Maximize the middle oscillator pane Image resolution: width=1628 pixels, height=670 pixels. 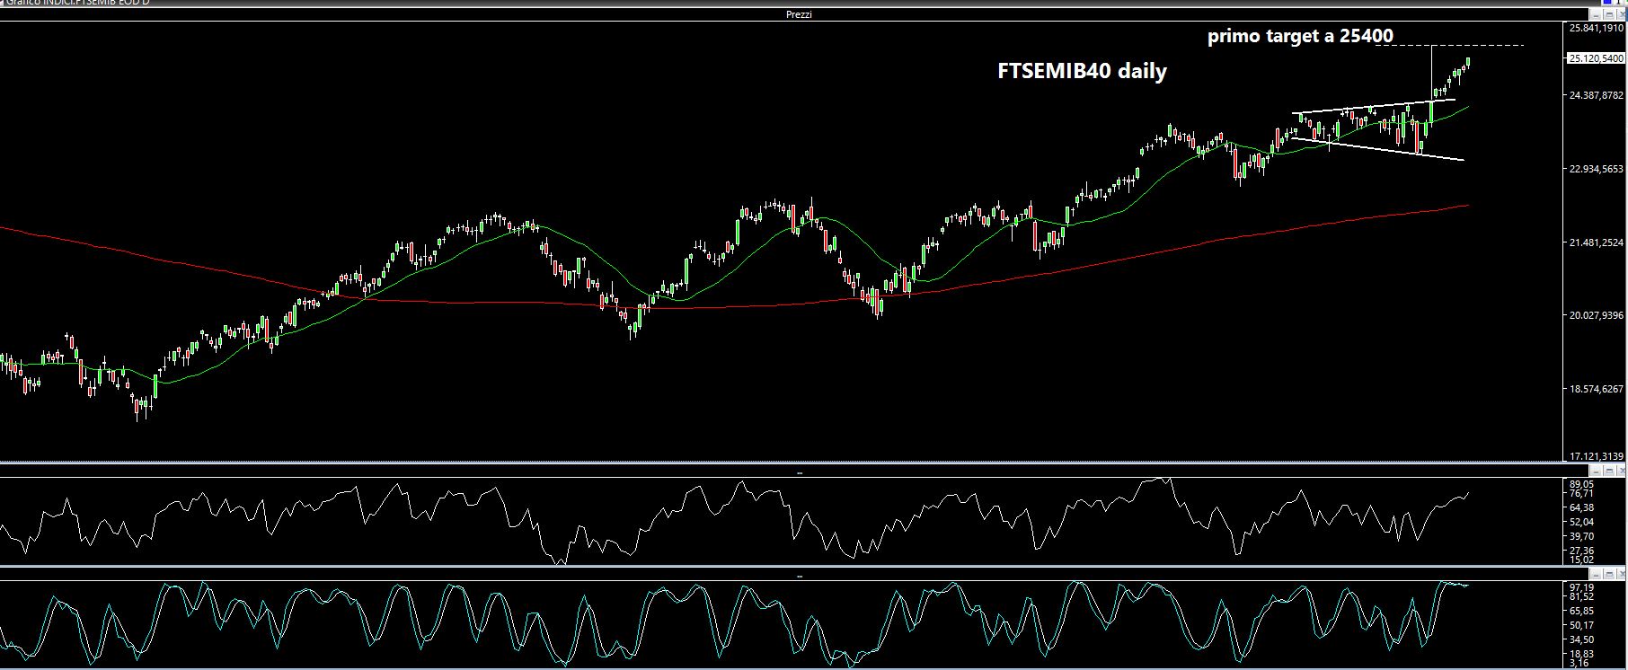[x=1609, y=471]
